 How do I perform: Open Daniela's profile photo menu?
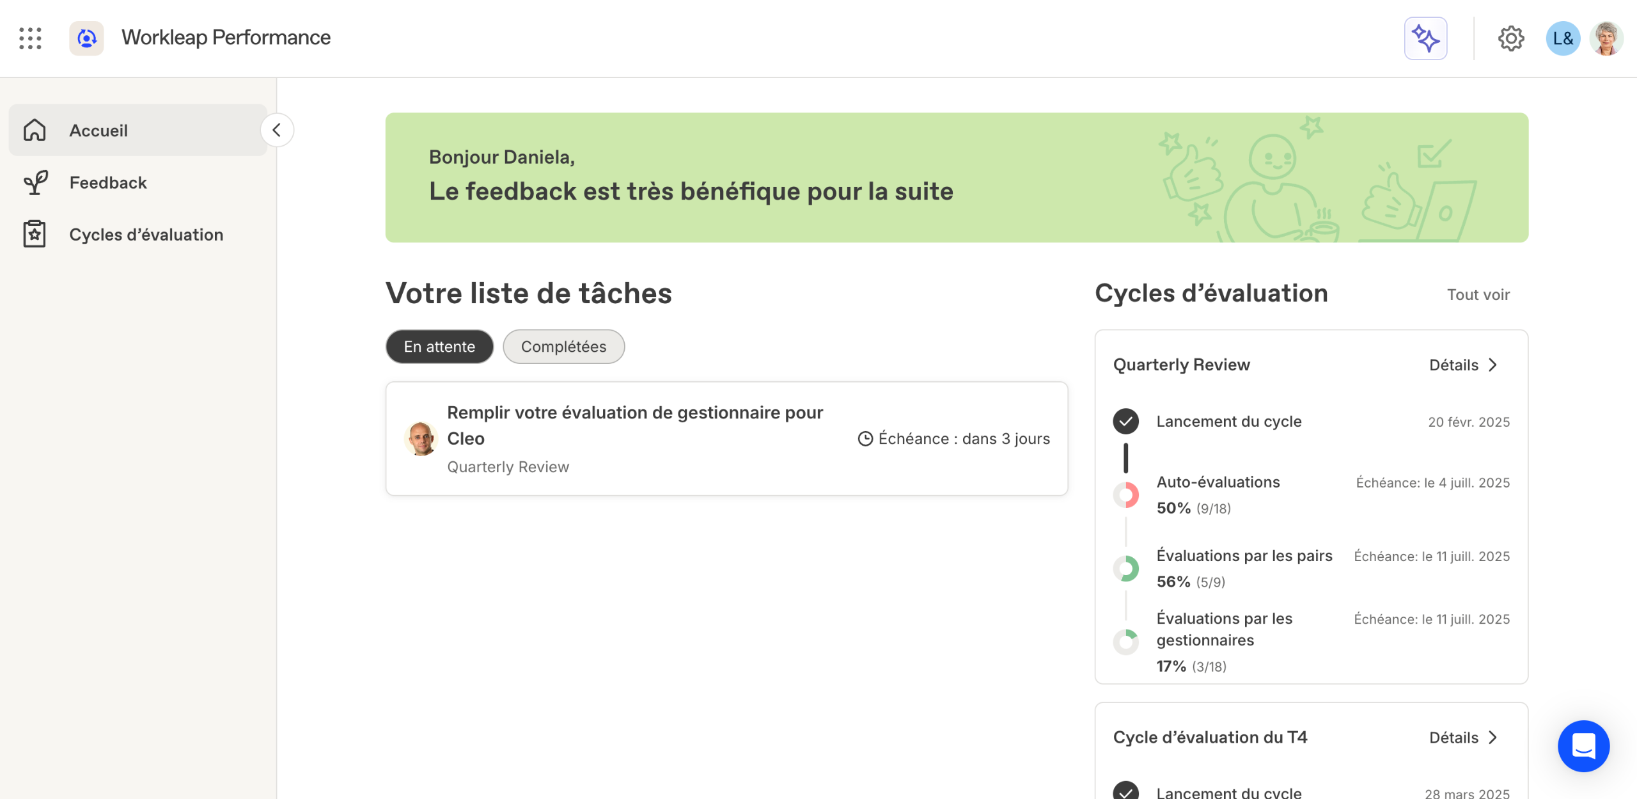(x=1606, y=38)
